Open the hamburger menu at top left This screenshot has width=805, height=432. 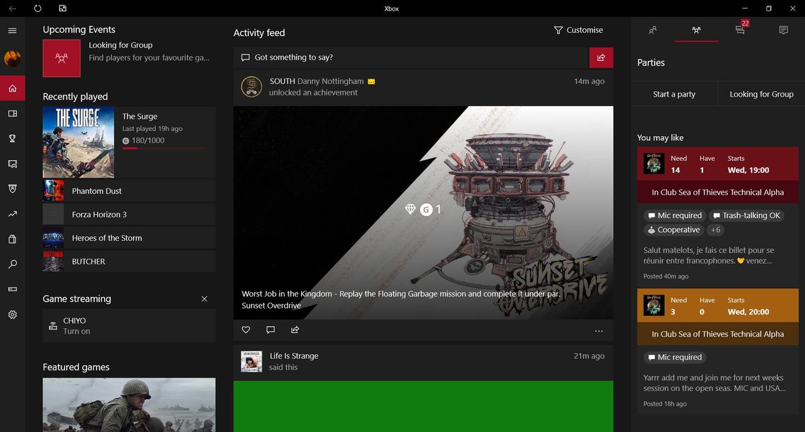[12, 30]
